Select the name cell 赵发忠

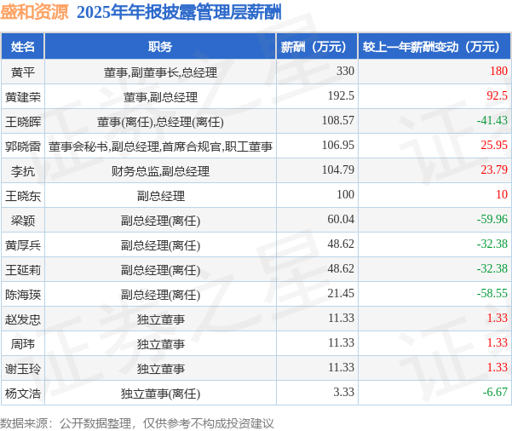(x=22, y=319)
